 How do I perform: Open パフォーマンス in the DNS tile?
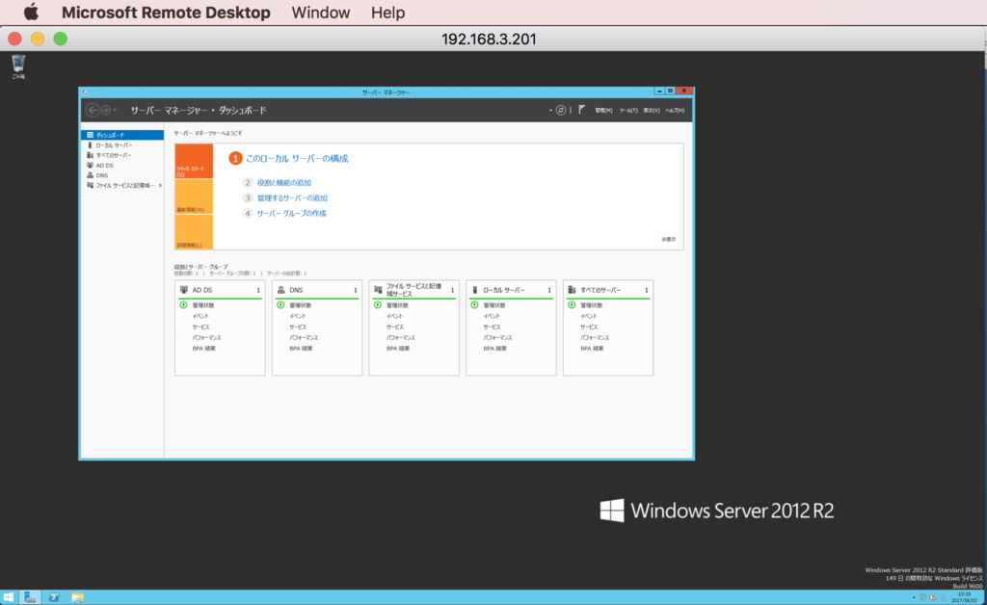304,338
